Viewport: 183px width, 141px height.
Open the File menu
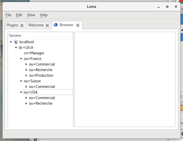coord(8,15)
